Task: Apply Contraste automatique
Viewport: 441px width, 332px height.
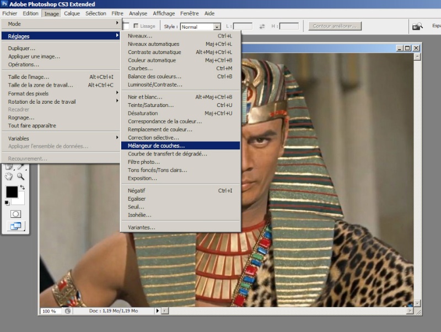Action: point(180,52)
